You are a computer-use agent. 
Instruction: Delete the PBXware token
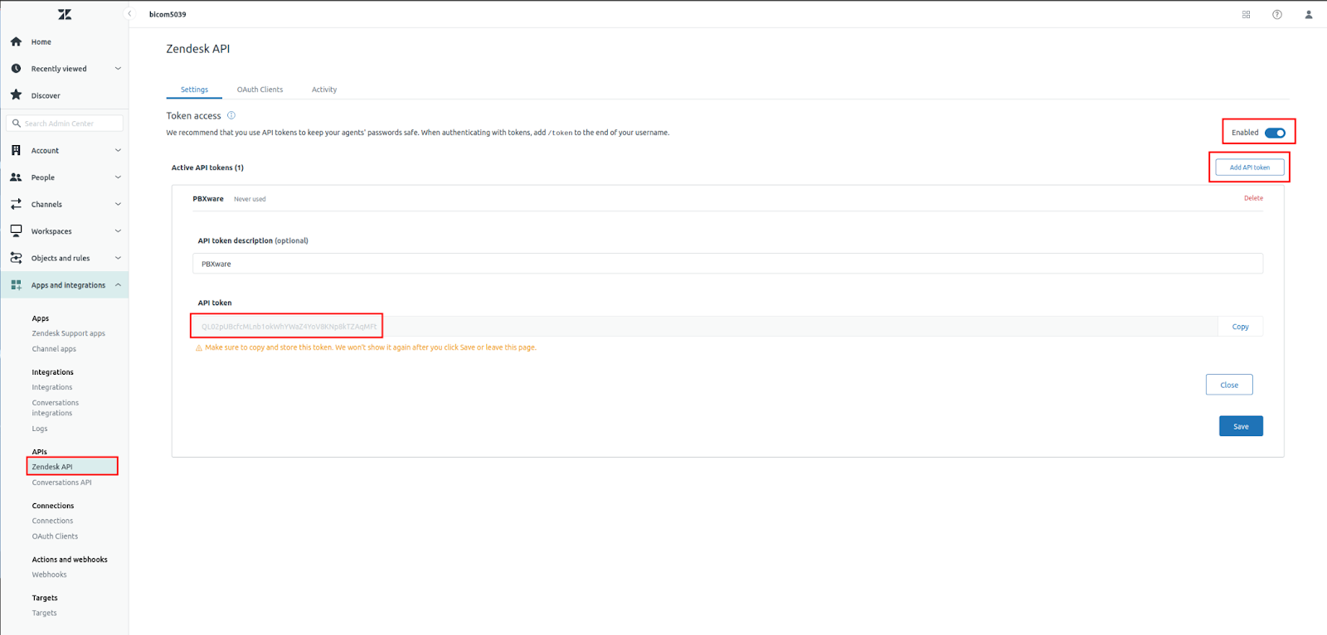coord(1253,198)
